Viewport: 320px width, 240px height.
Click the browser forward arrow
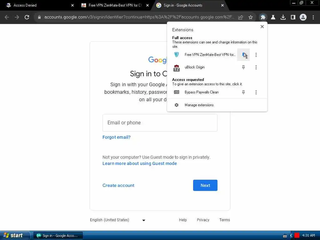tap(17, 17)
